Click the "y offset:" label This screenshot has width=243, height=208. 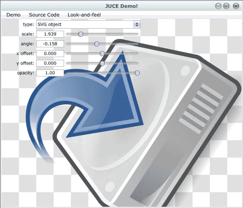tap(25, 64)
